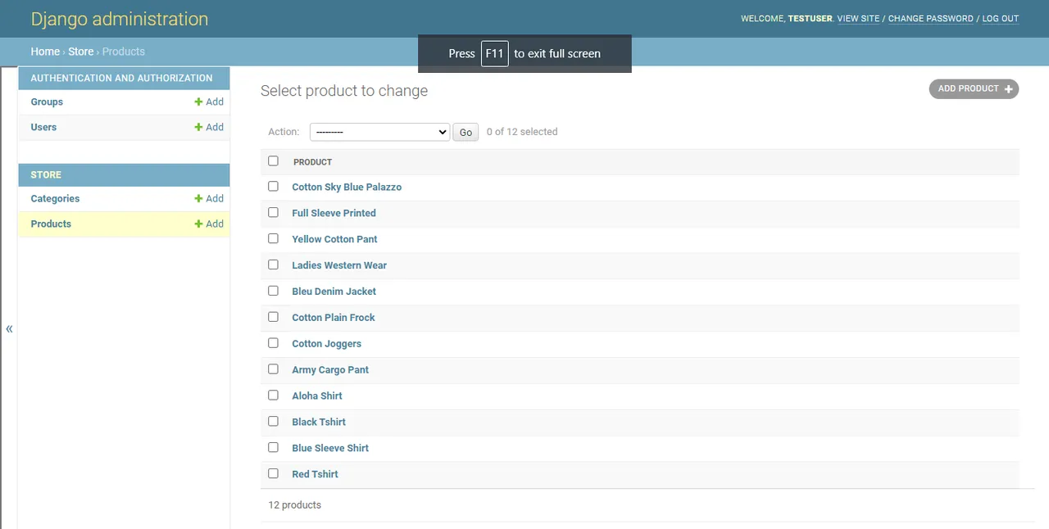Click the Add link beside Categories
This screenshot has width=1049, height=529.
(x=209, y=199)
